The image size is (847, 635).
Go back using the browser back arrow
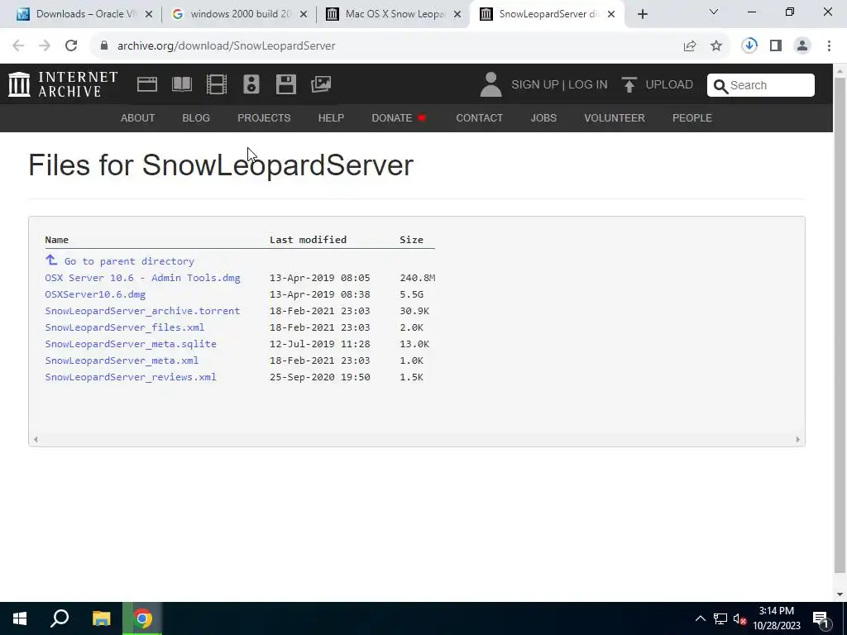[x=18, y=46]
